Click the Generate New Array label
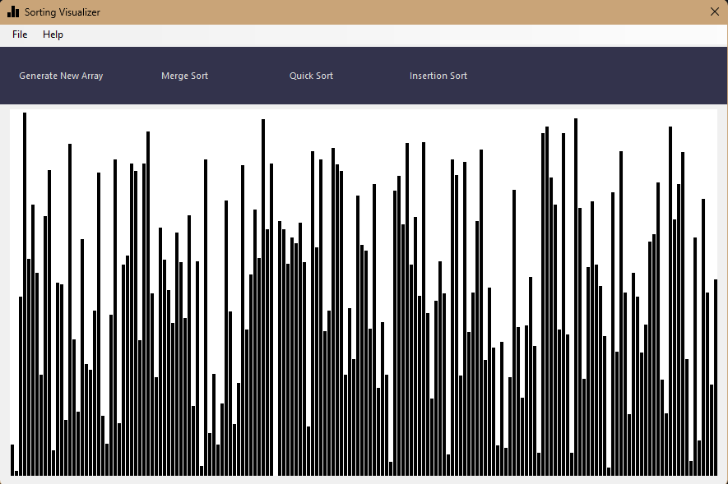The width and height of the screenshot is (728, 484). [60, 76]
